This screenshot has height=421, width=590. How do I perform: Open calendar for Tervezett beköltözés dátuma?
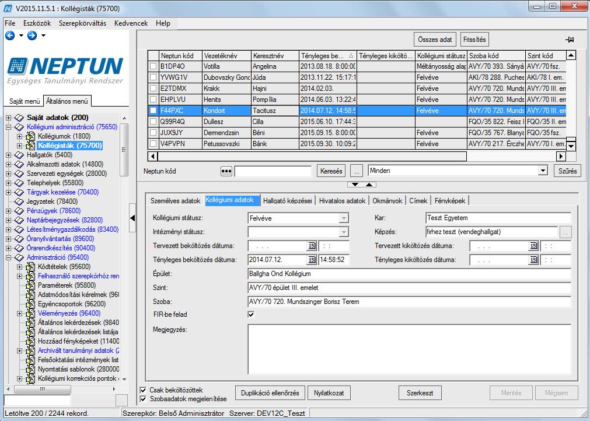[312, 246]
